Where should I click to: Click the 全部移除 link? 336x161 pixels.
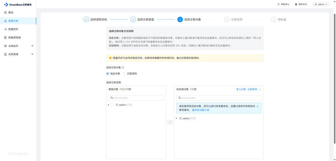click(252, 89)
